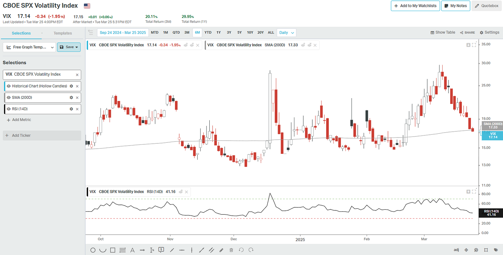Open the Save dropdown button
Screen dimensions: 503x255
coord(69,47)
